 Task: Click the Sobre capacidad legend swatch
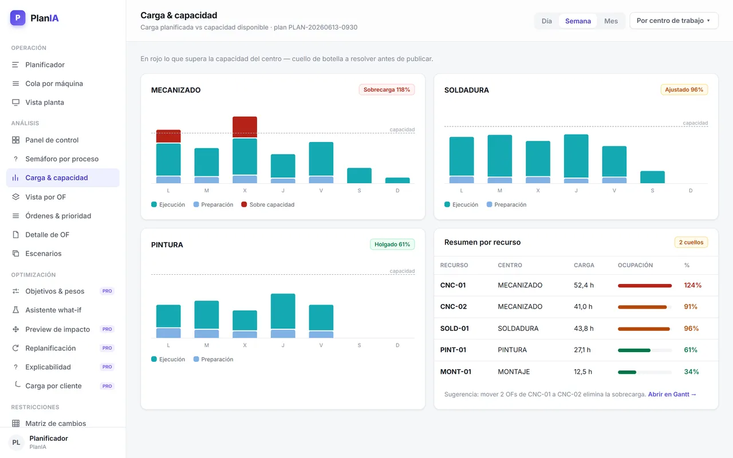[244, 204]
